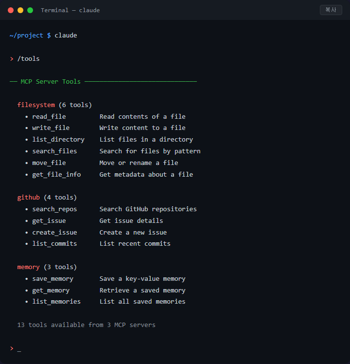Click the 'list_memories' tool name
Viewport: 350px width, 364px height.
pos(56,302)
